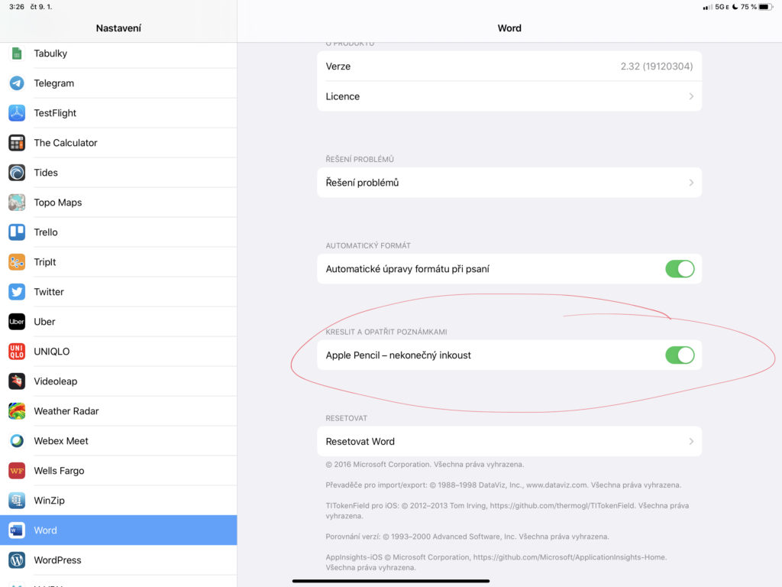Select Weather Radar in settings list
This screenshot has height=587, width=782.
point(66,411)
